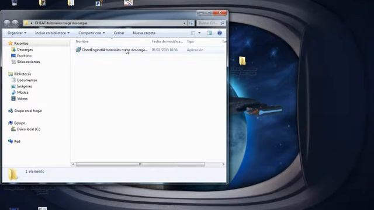Close the Explorer window

click(x=220, y=13)
